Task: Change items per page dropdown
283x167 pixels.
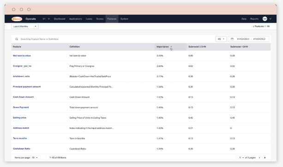Action: 35,158
